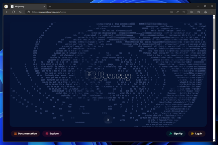Click the Log In button
The width and height of the screenshot is (218, 145).
197,133
